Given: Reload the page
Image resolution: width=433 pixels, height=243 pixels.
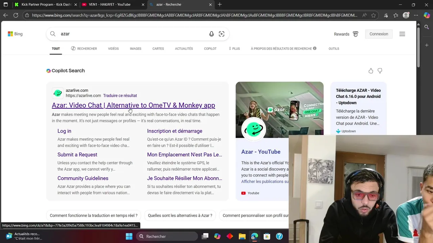Looking at the screenshot, I should pyautogui.click(x=16, y=15).
